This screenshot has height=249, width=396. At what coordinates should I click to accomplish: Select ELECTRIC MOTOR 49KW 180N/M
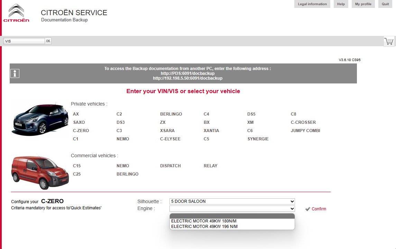point(204,221)
